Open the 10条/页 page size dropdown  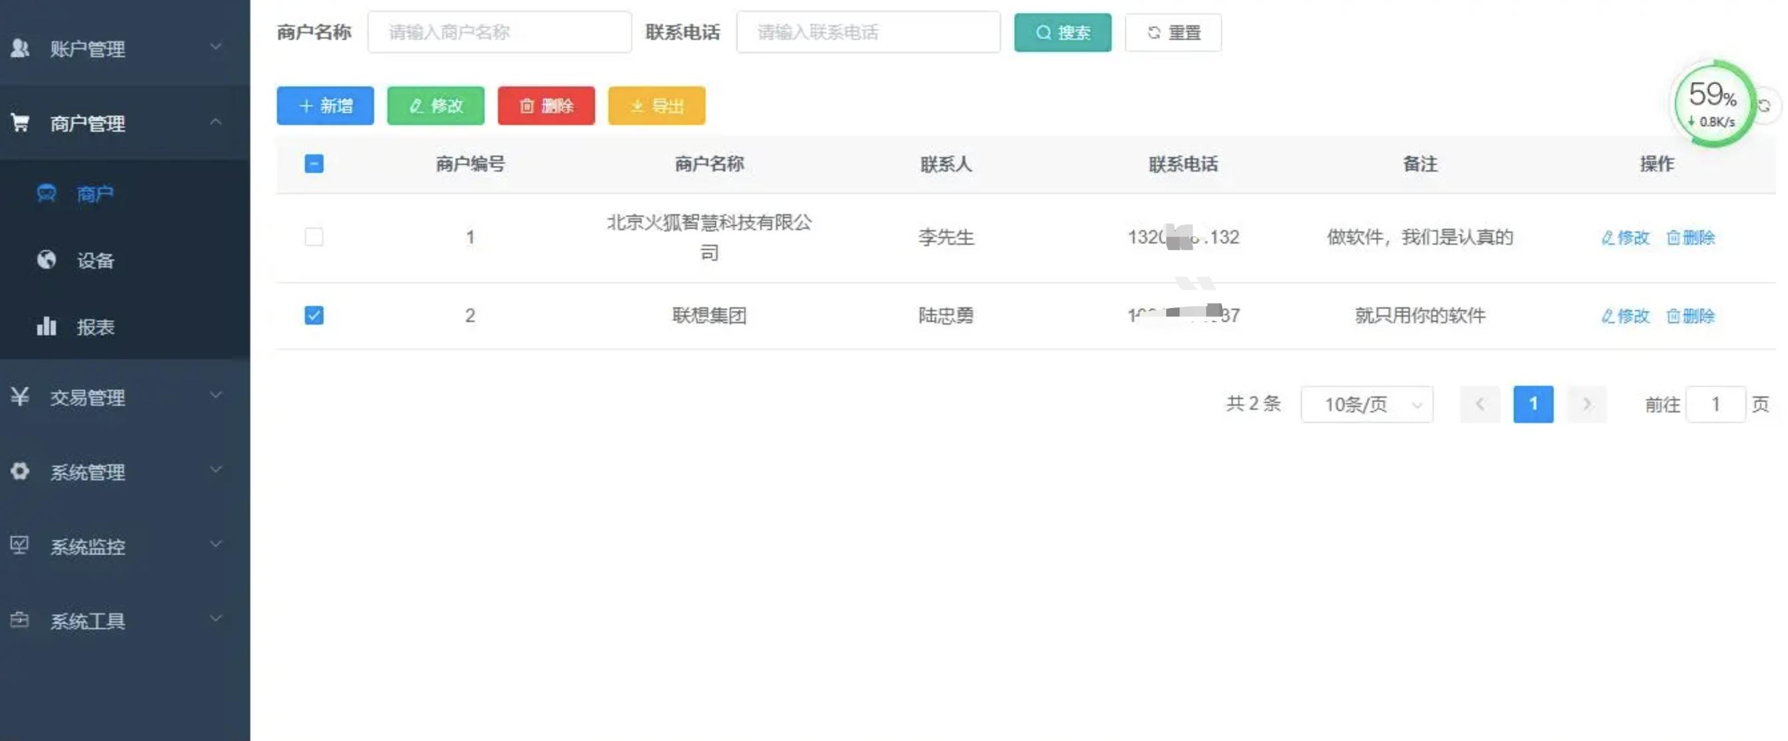coord(1366,404)
